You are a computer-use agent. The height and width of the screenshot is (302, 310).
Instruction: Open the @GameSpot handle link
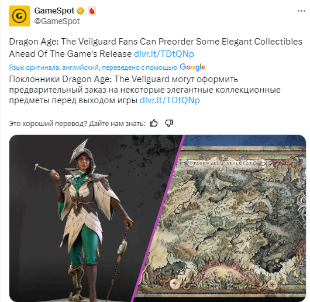pos(57,21)
